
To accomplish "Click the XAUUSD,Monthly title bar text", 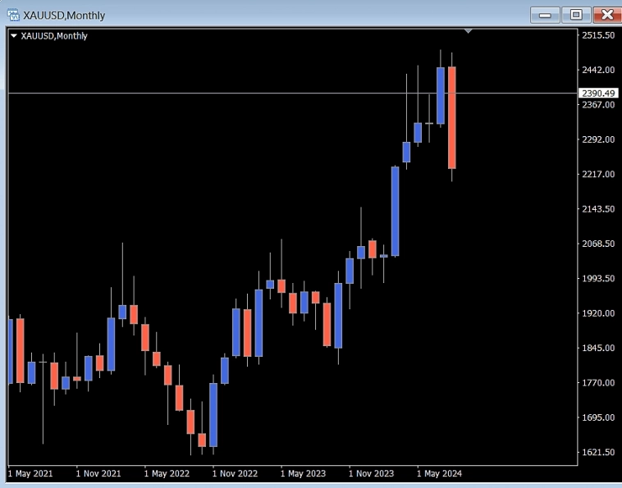I will [x=64, y=15].
